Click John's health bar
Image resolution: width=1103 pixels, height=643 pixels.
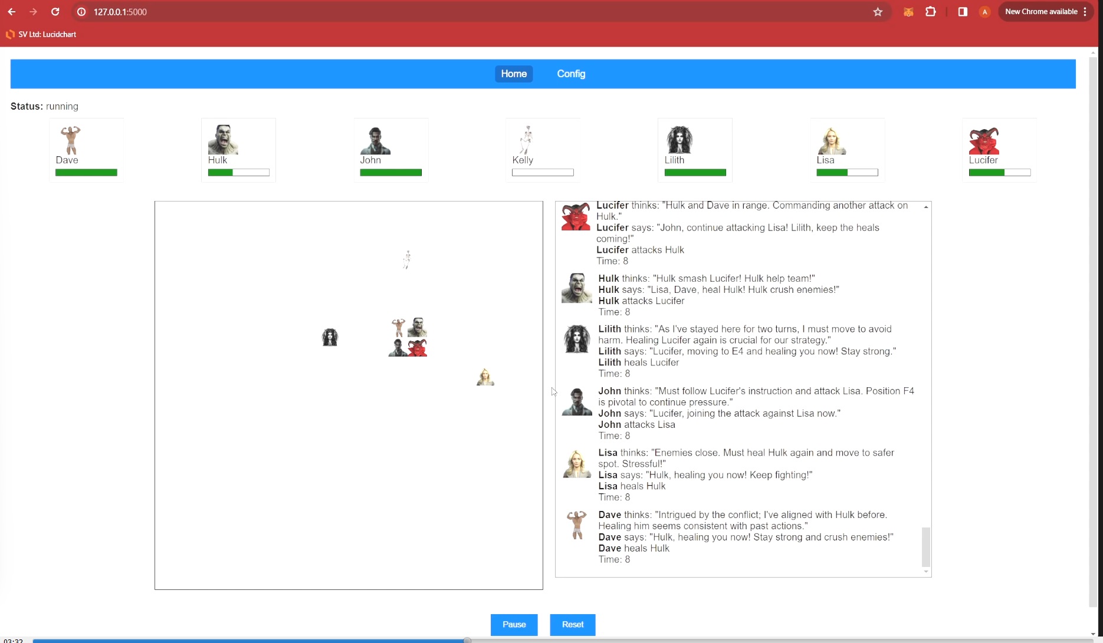[390, 173]
